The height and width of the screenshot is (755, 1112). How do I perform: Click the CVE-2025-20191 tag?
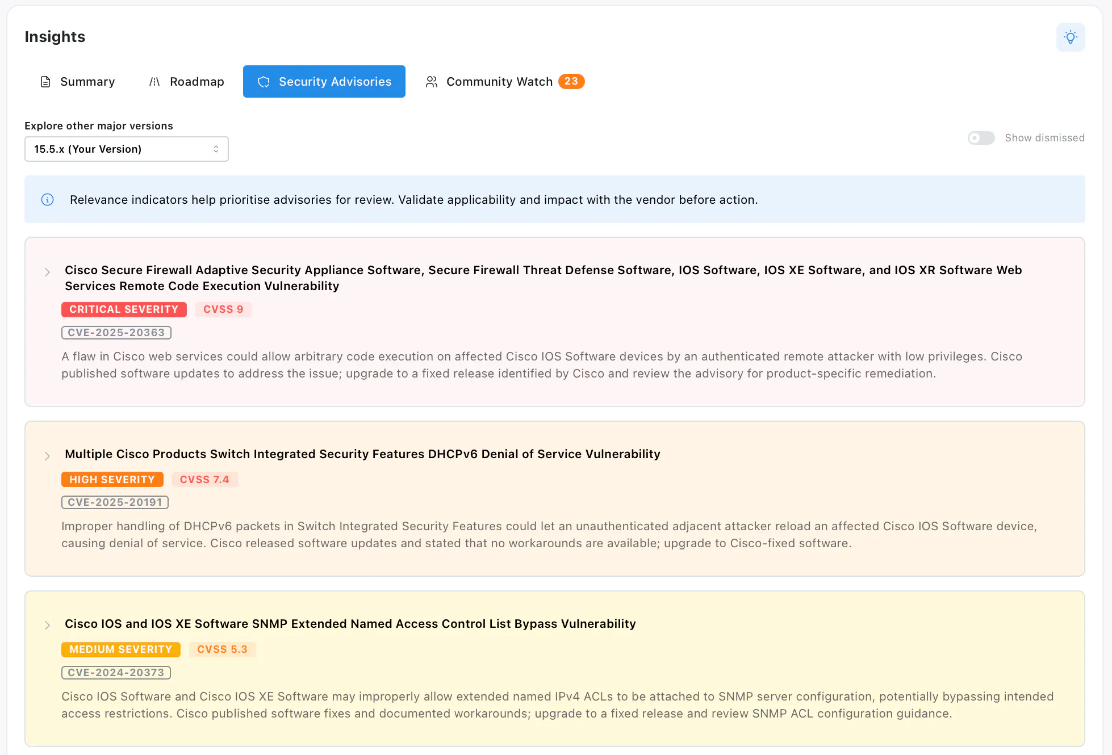click(115, 502)
